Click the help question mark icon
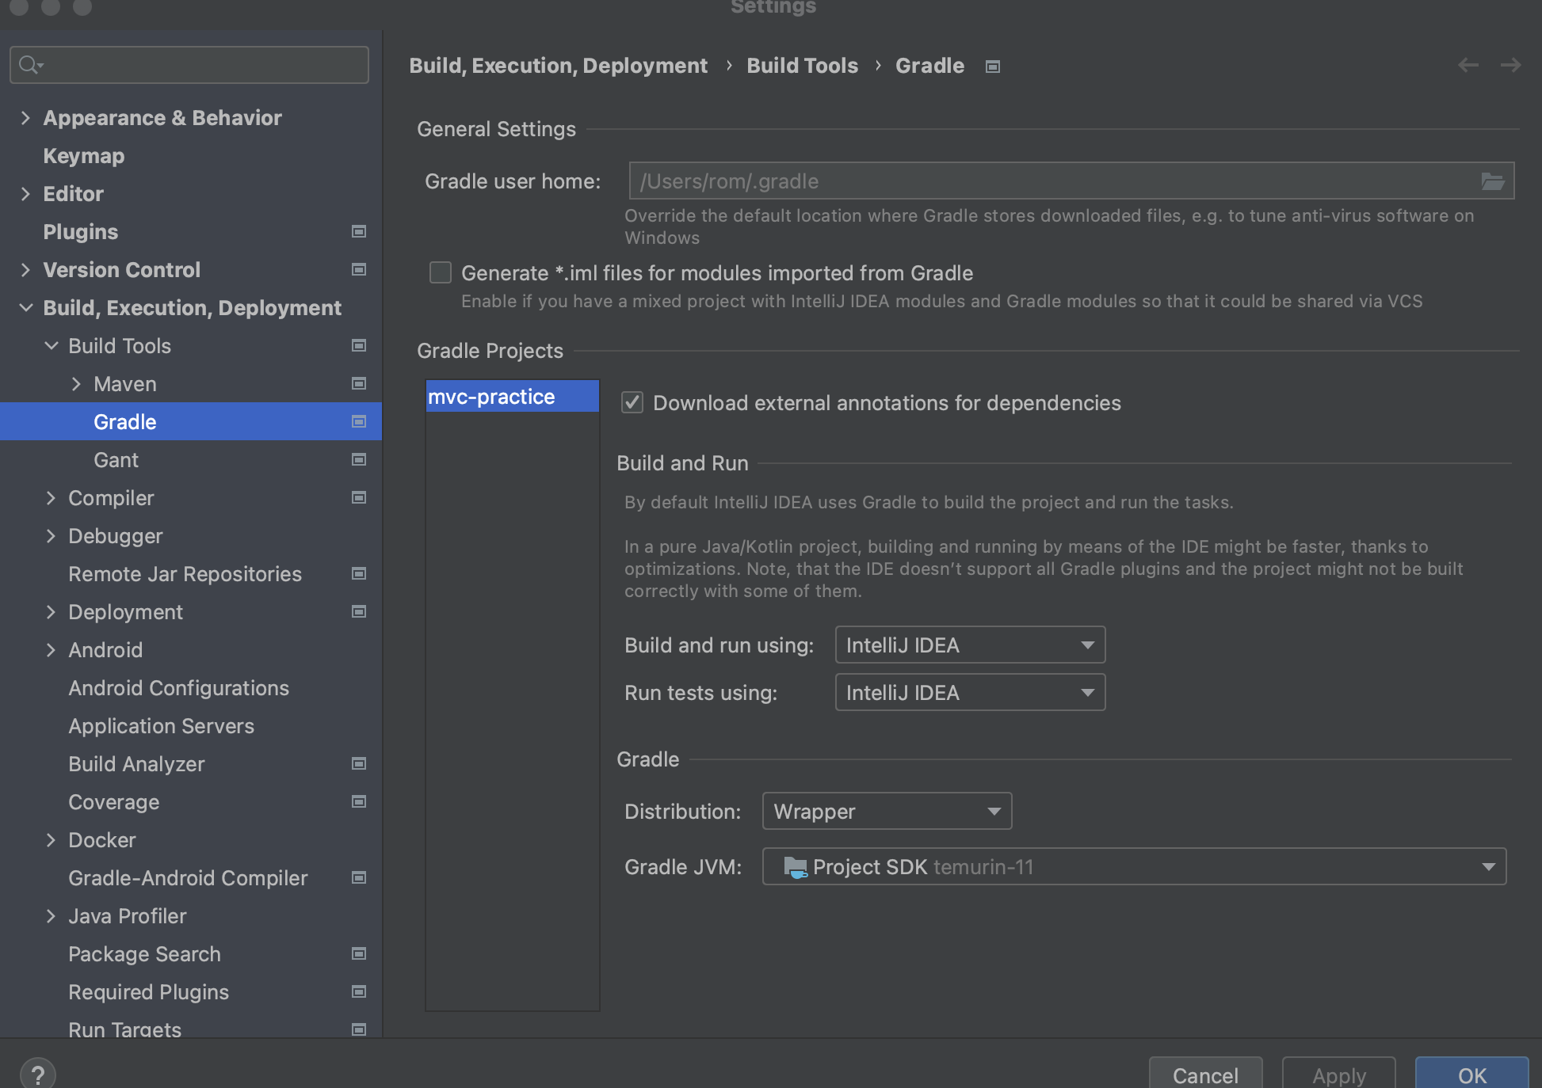Image resolution: width=1542 pixels, height=1088 pixels. pos(37,1075)
